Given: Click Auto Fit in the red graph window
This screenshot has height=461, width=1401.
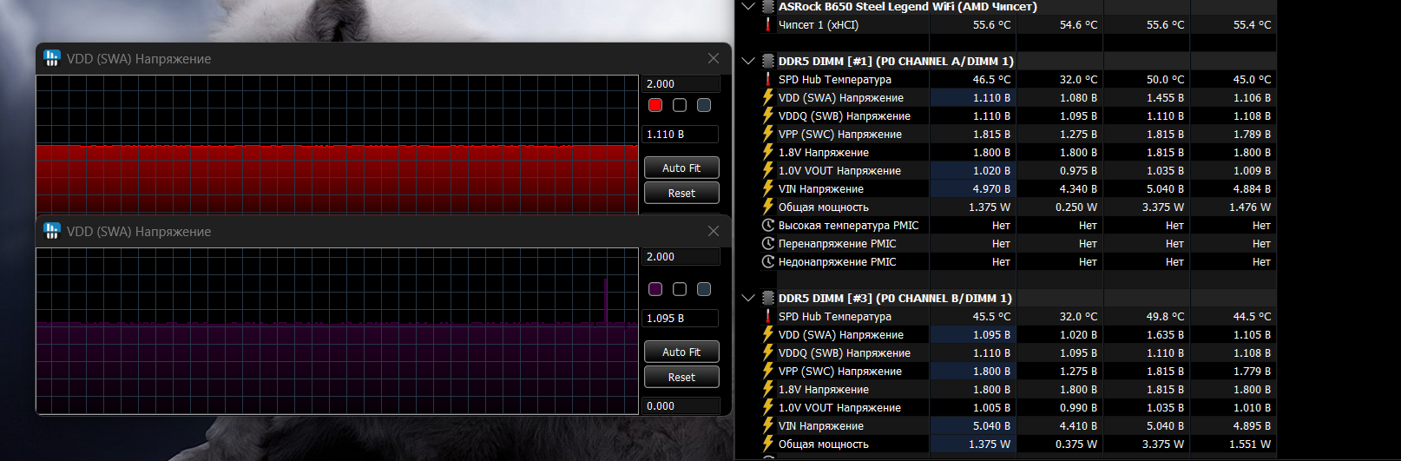Looking at the screenshot, I should point(681,168).
